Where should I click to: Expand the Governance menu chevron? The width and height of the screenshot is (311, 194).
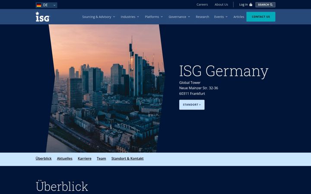point(189,17)
